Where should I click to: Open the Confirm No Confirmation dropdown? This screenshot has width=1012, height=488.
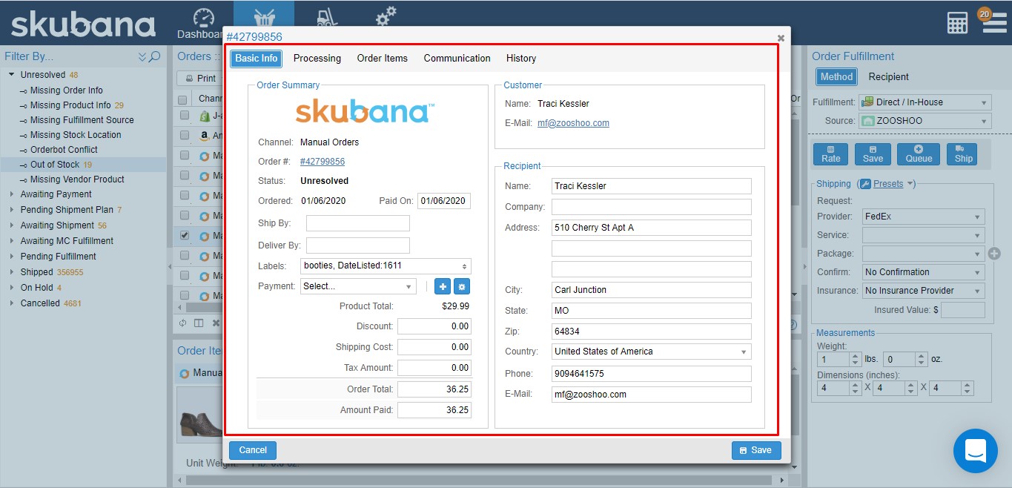pyautogui.click(x=924, y=272)
